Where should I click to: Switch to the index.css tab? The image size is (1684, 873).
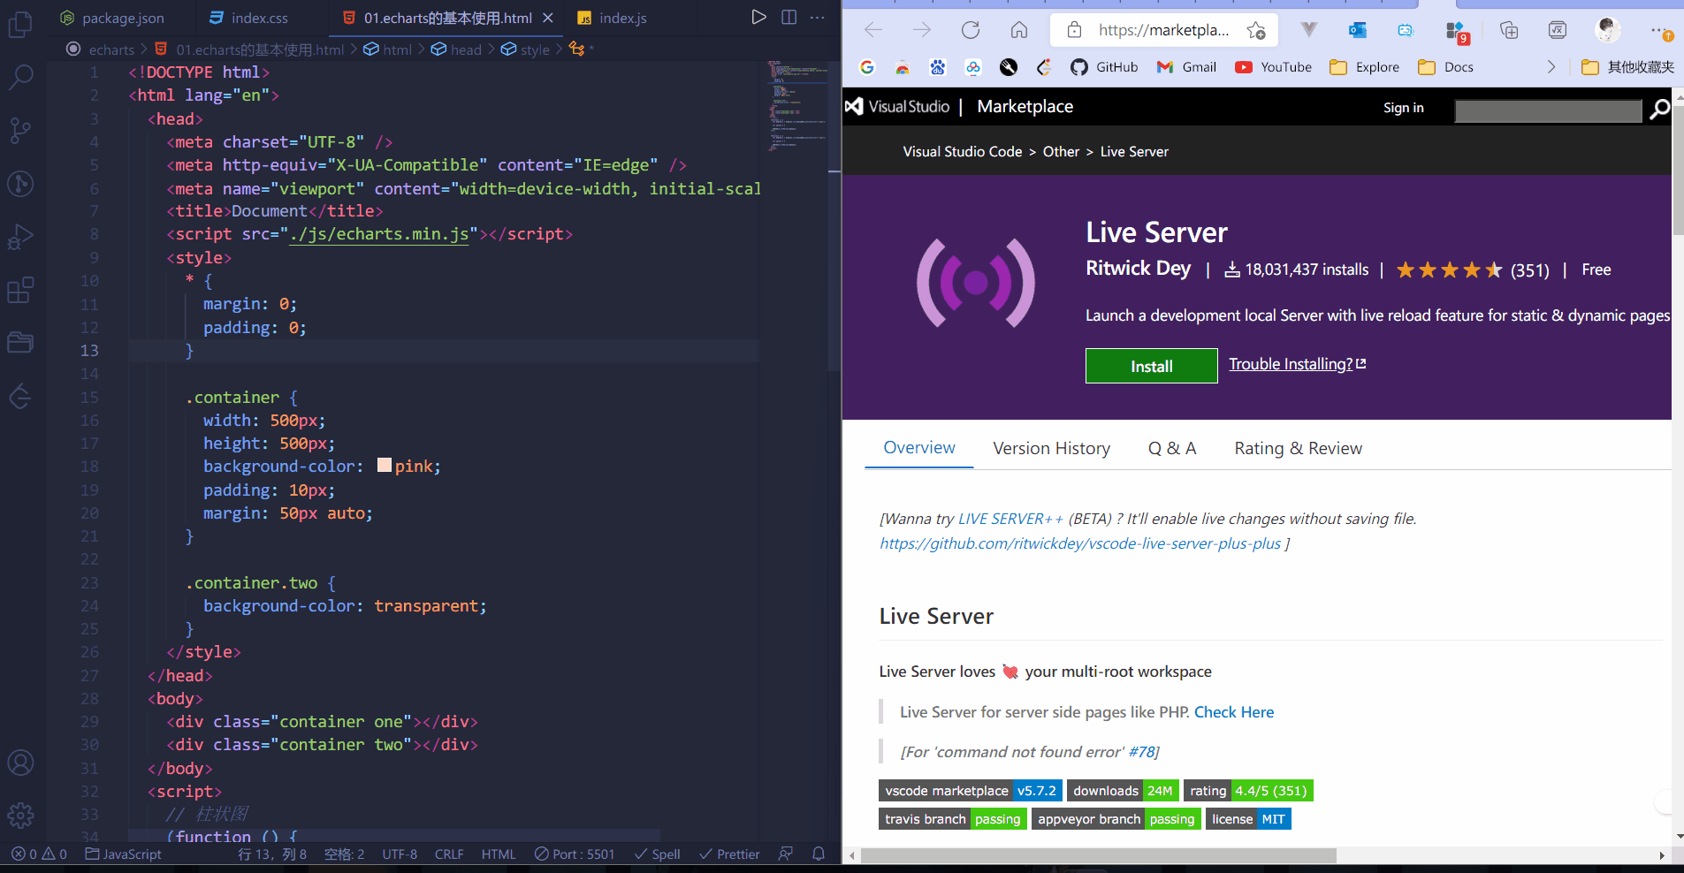[x=249, y=18]
